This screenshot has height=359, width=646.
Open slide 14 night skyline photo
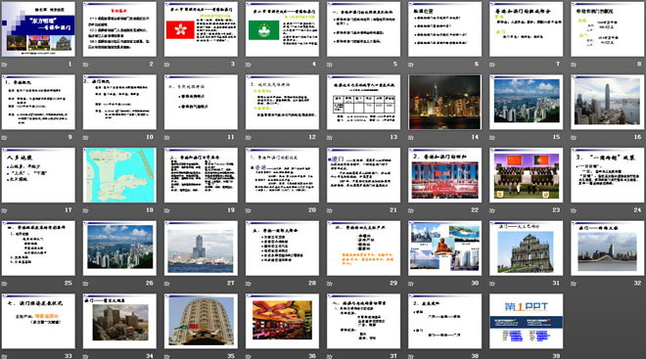pyautogui.click(x=445, y=102)
